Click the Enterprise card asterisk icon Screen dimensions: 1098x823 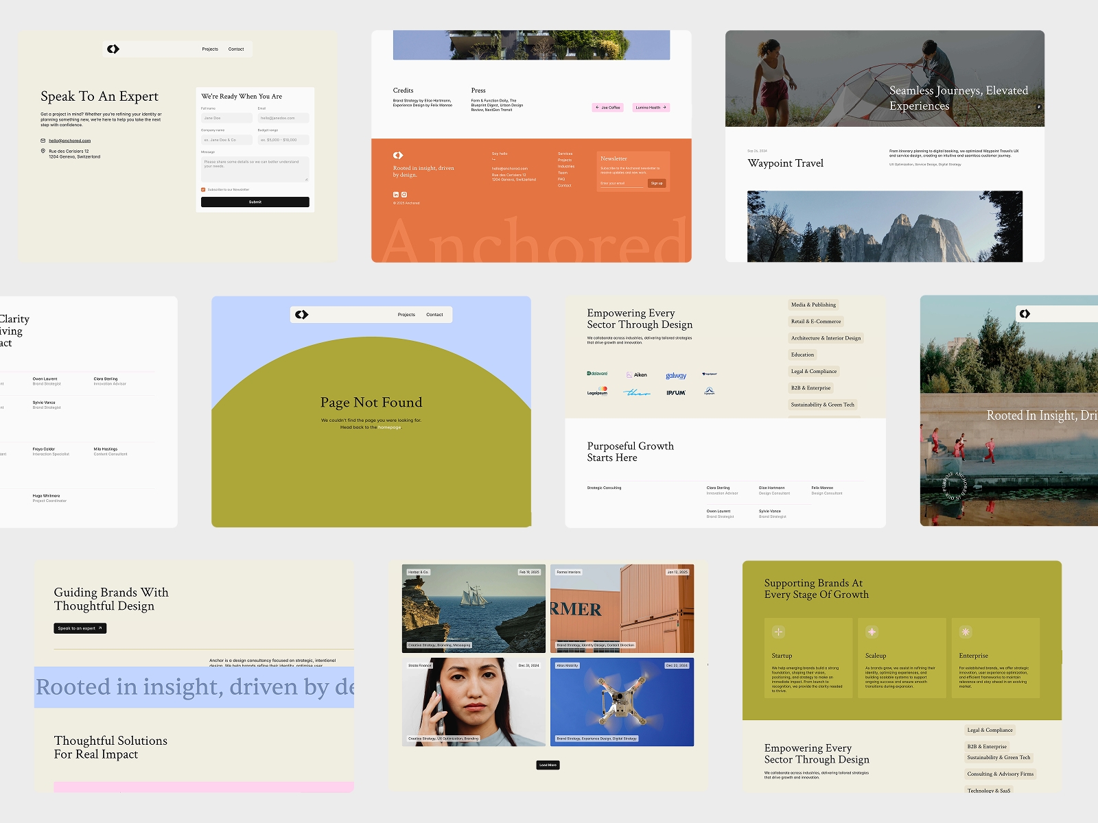(966, 632)
